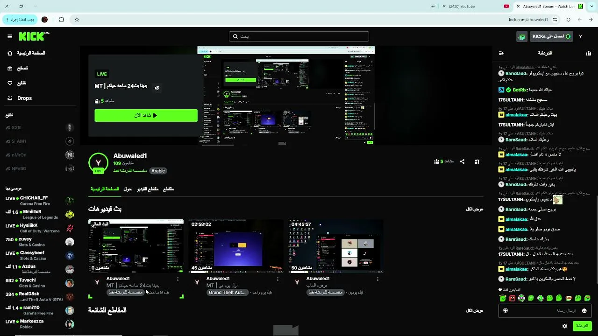This screenshot has height=336, width=598.
Task: Open options on Grand Theft Auto video card
Action: (278, 279)
